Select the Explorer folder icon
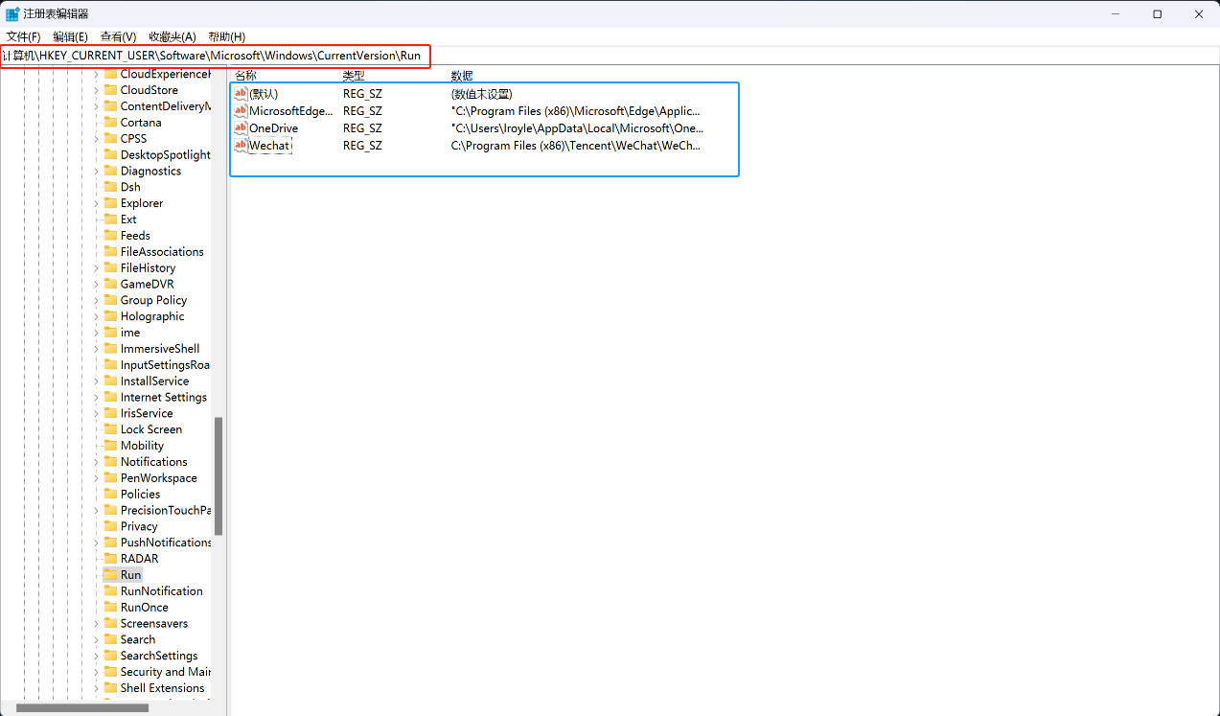The image size is (1220, 716). tap(110, 203)
